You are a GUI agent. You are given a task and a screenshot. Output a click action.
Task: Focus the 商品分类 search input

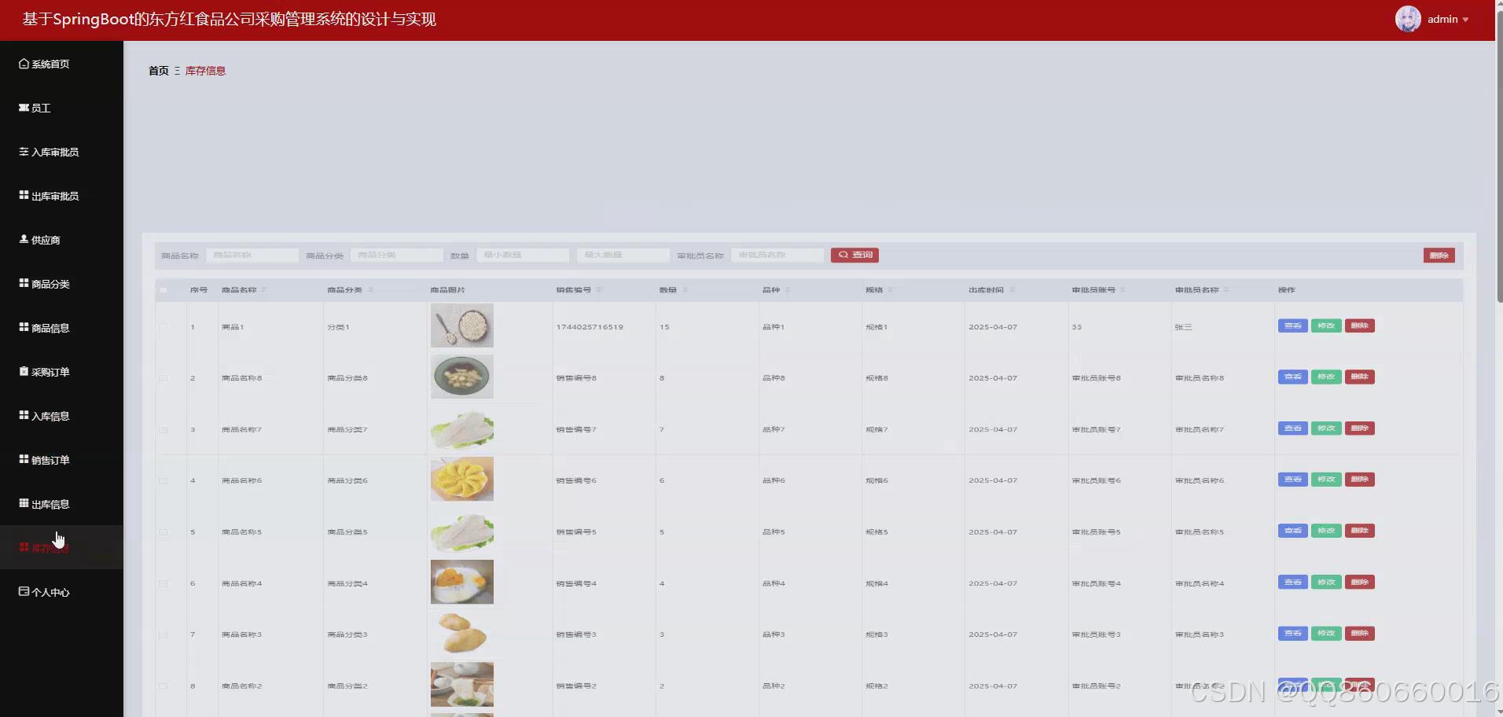[x=397, y=256]
